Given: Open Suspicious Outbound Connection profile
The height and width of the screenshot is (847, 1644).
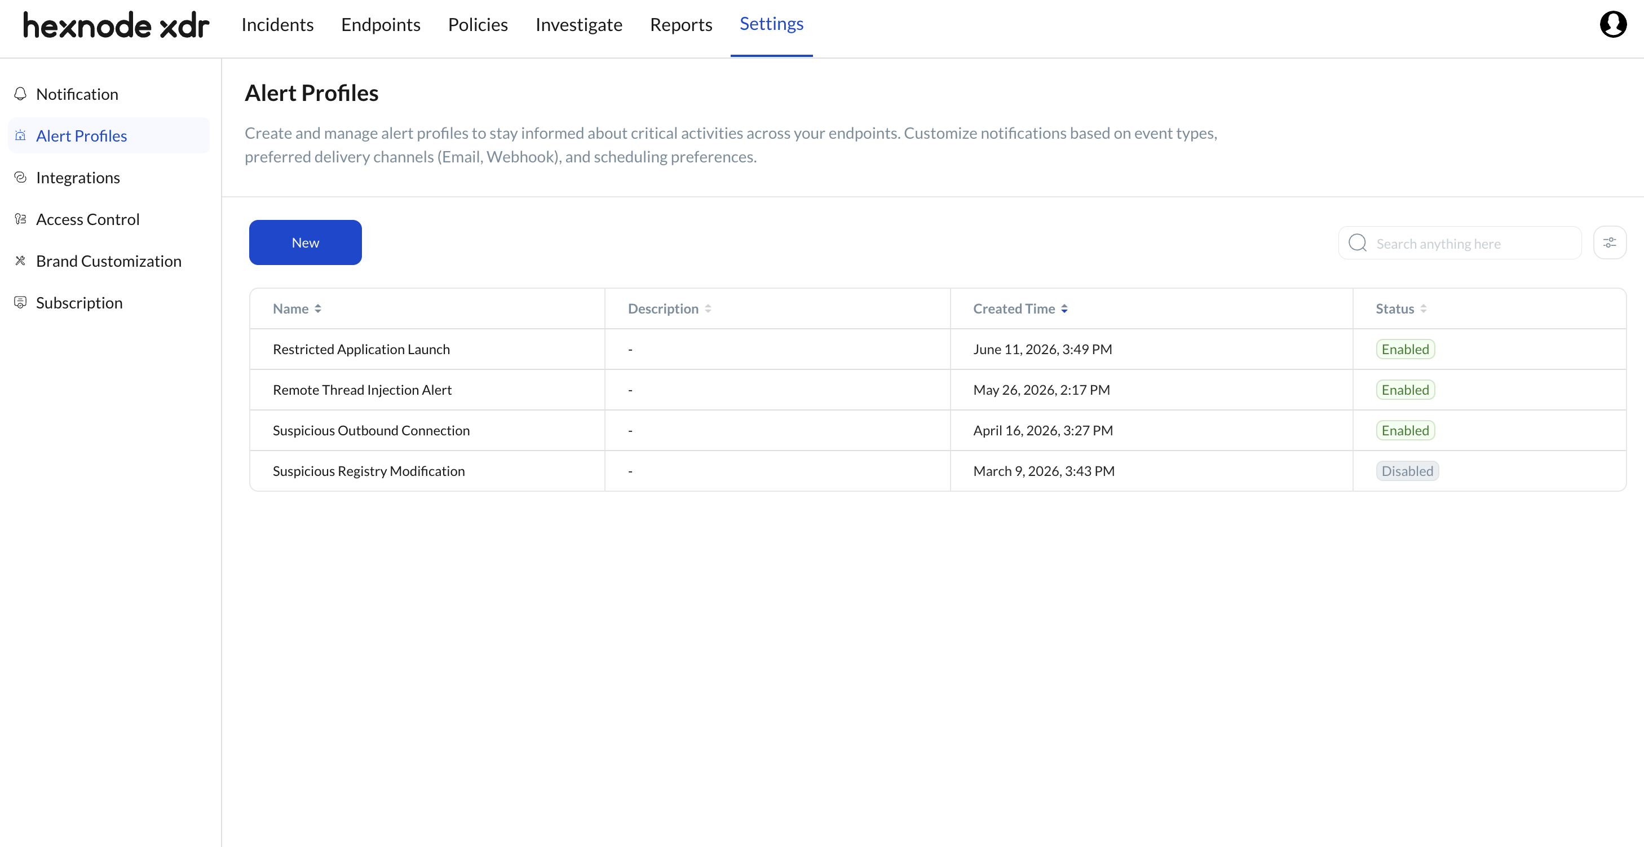Looking at the screenshot, I should (x=371, y=430).
